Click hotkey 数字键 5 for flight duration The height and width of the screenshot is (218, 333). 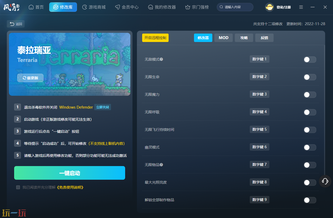(x=259, y=129)
